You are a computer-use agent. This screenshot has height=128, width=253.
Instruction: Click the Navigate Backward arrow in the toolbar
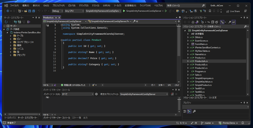coord(8,11)
